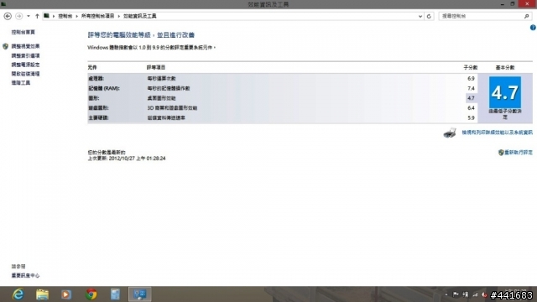
Task: Click the Control Panel icon in the address bar
Action: (47, 16)
